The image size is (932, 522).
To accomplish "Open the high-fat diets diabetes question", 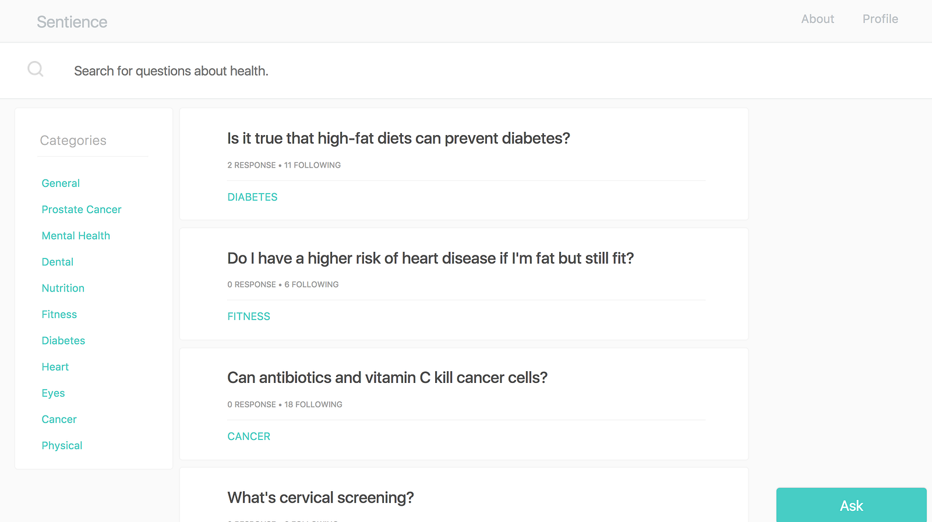I will (398, 139).
